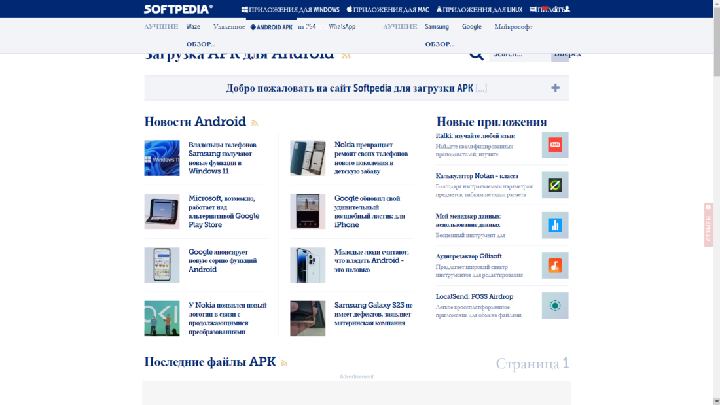The height and width of the screenshot is (405, 720).
Task: Click the search magnifier icon
Action: tap(476, 55)
